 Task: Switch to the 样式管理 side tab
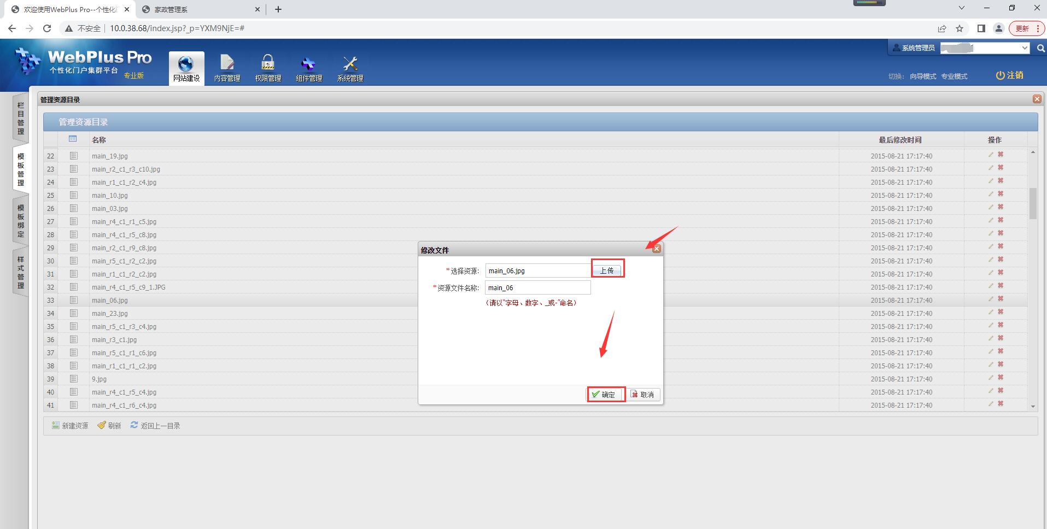coord(21,272)
